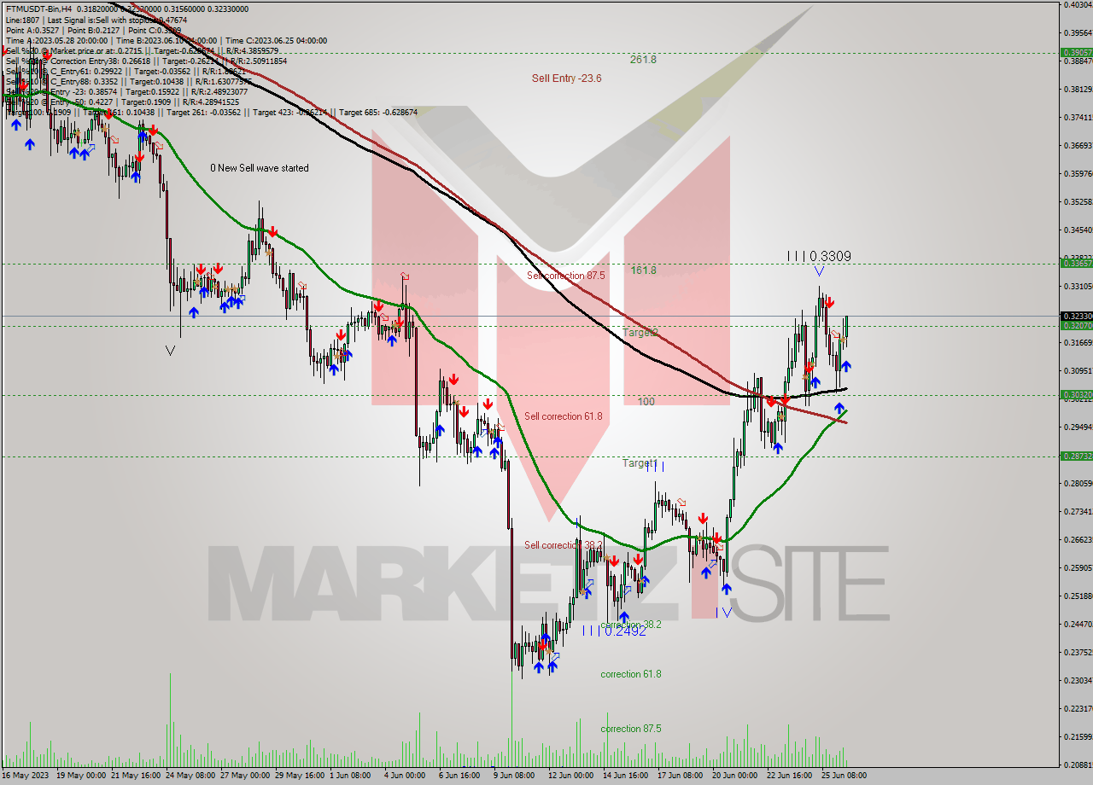1093x785 pixels.
Task: Click the 'Target 685: -0.628674' text
Action: [x=378, y=112]
